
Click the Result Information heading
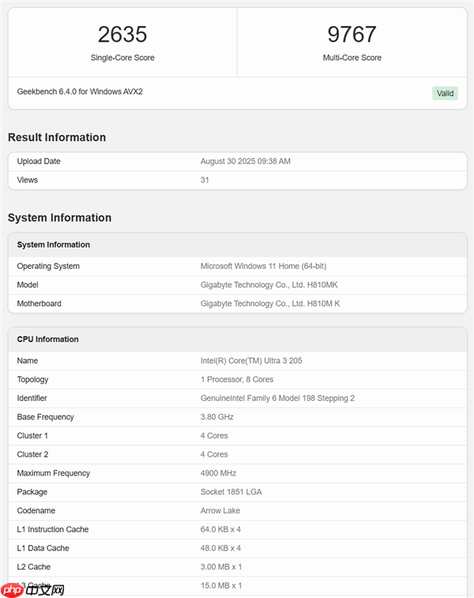pos(57,138)
